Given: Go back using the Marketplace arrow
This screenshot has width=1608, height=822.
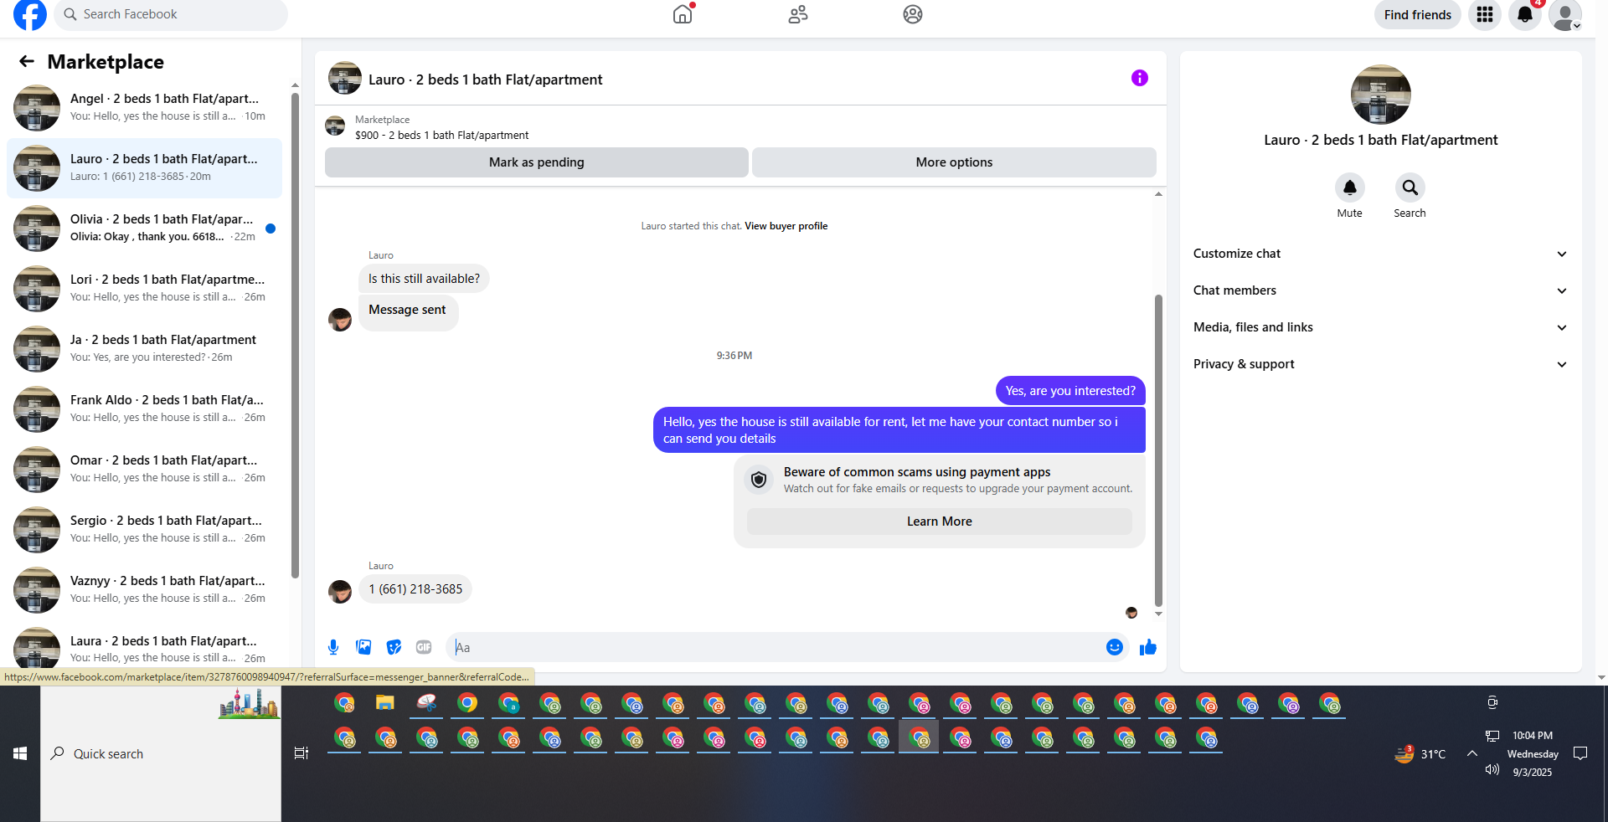Looking at the screenshot, I should 27,61.
